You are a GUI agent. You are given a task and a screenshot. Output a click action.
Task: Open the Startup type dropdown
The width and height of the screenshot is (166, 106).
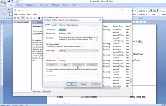[x=79, y=51]
